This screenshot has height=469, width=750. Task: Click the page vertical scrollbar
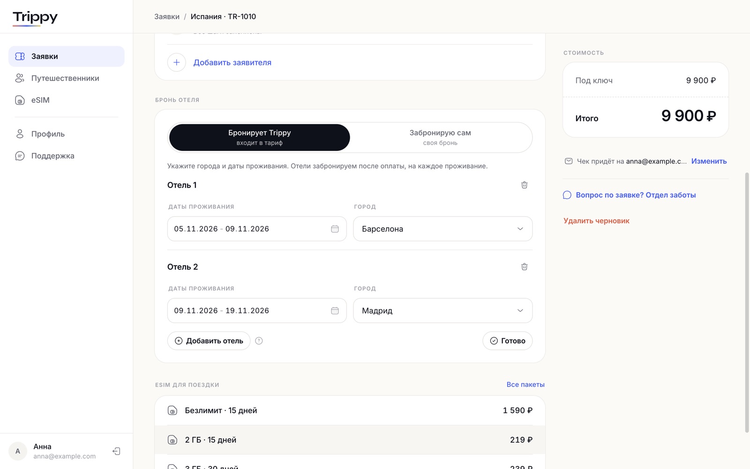pyautogui.click(x=747, y=303)
